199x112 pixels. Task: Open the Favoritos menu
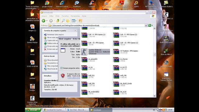(x=65, y=16)
